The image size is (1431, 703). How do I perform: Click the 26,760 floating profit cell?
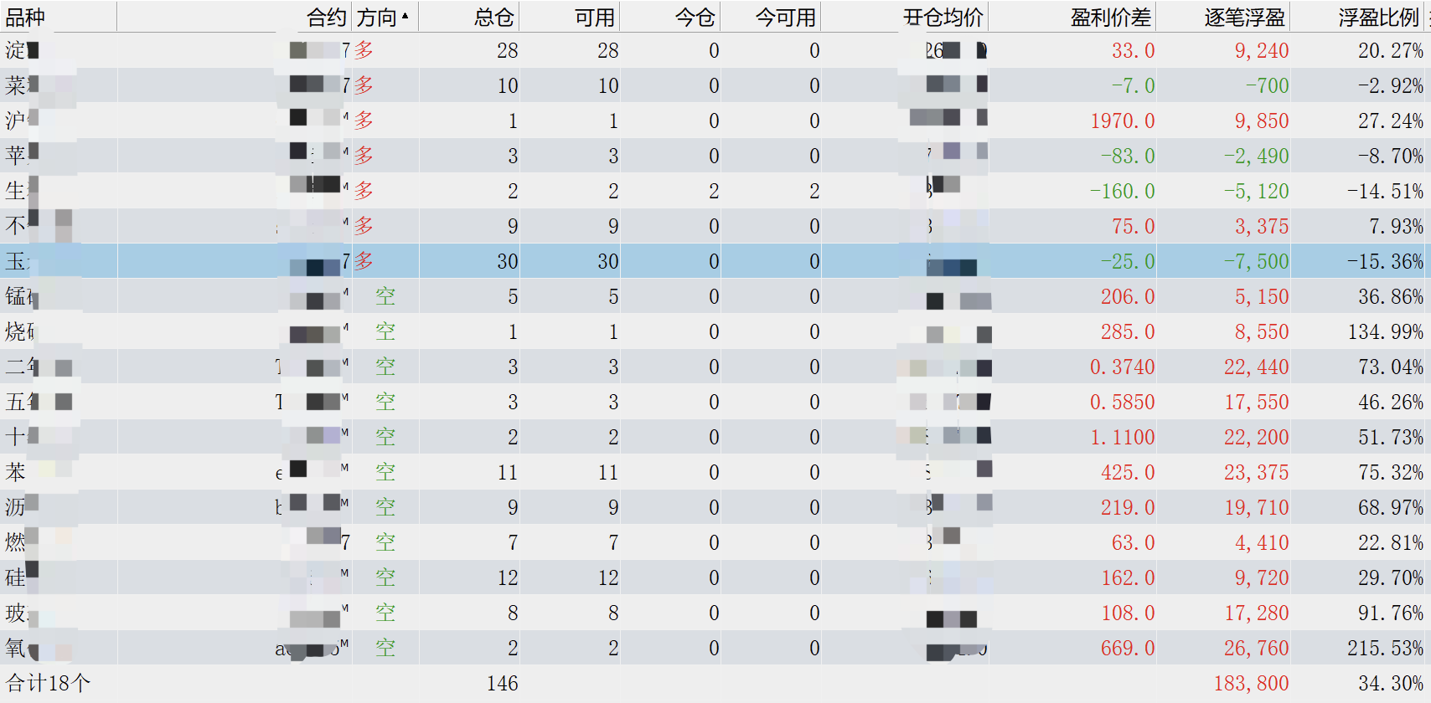(x=1256, y=648)
